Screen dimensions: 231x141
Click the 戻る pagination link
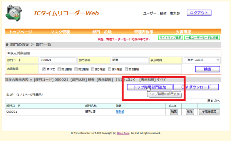click(210, 101)
